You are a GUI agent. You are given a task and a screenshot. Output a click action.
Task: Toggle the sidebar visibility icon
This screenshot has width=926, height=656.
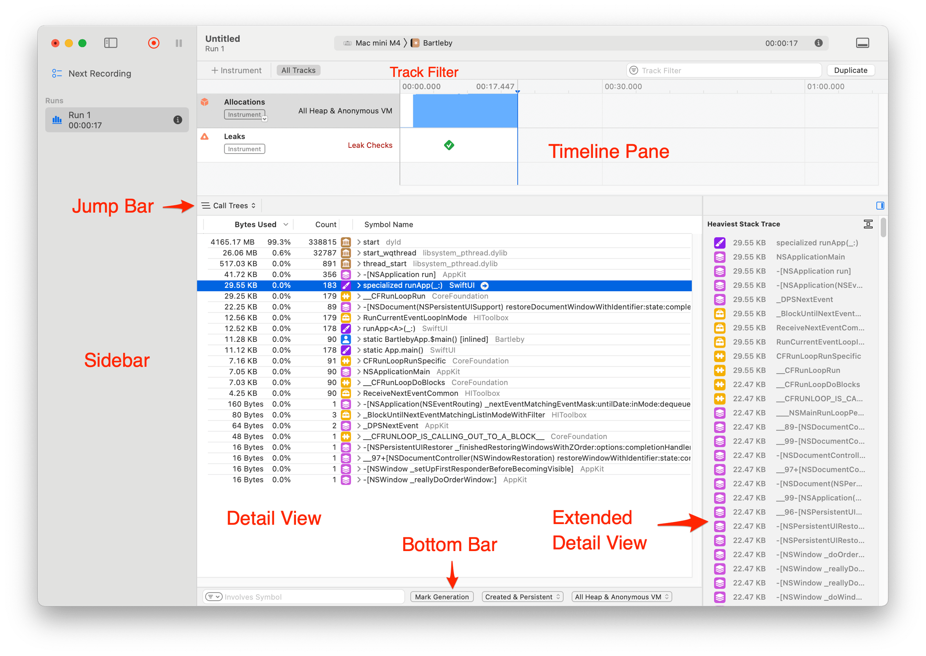(111, 43)
